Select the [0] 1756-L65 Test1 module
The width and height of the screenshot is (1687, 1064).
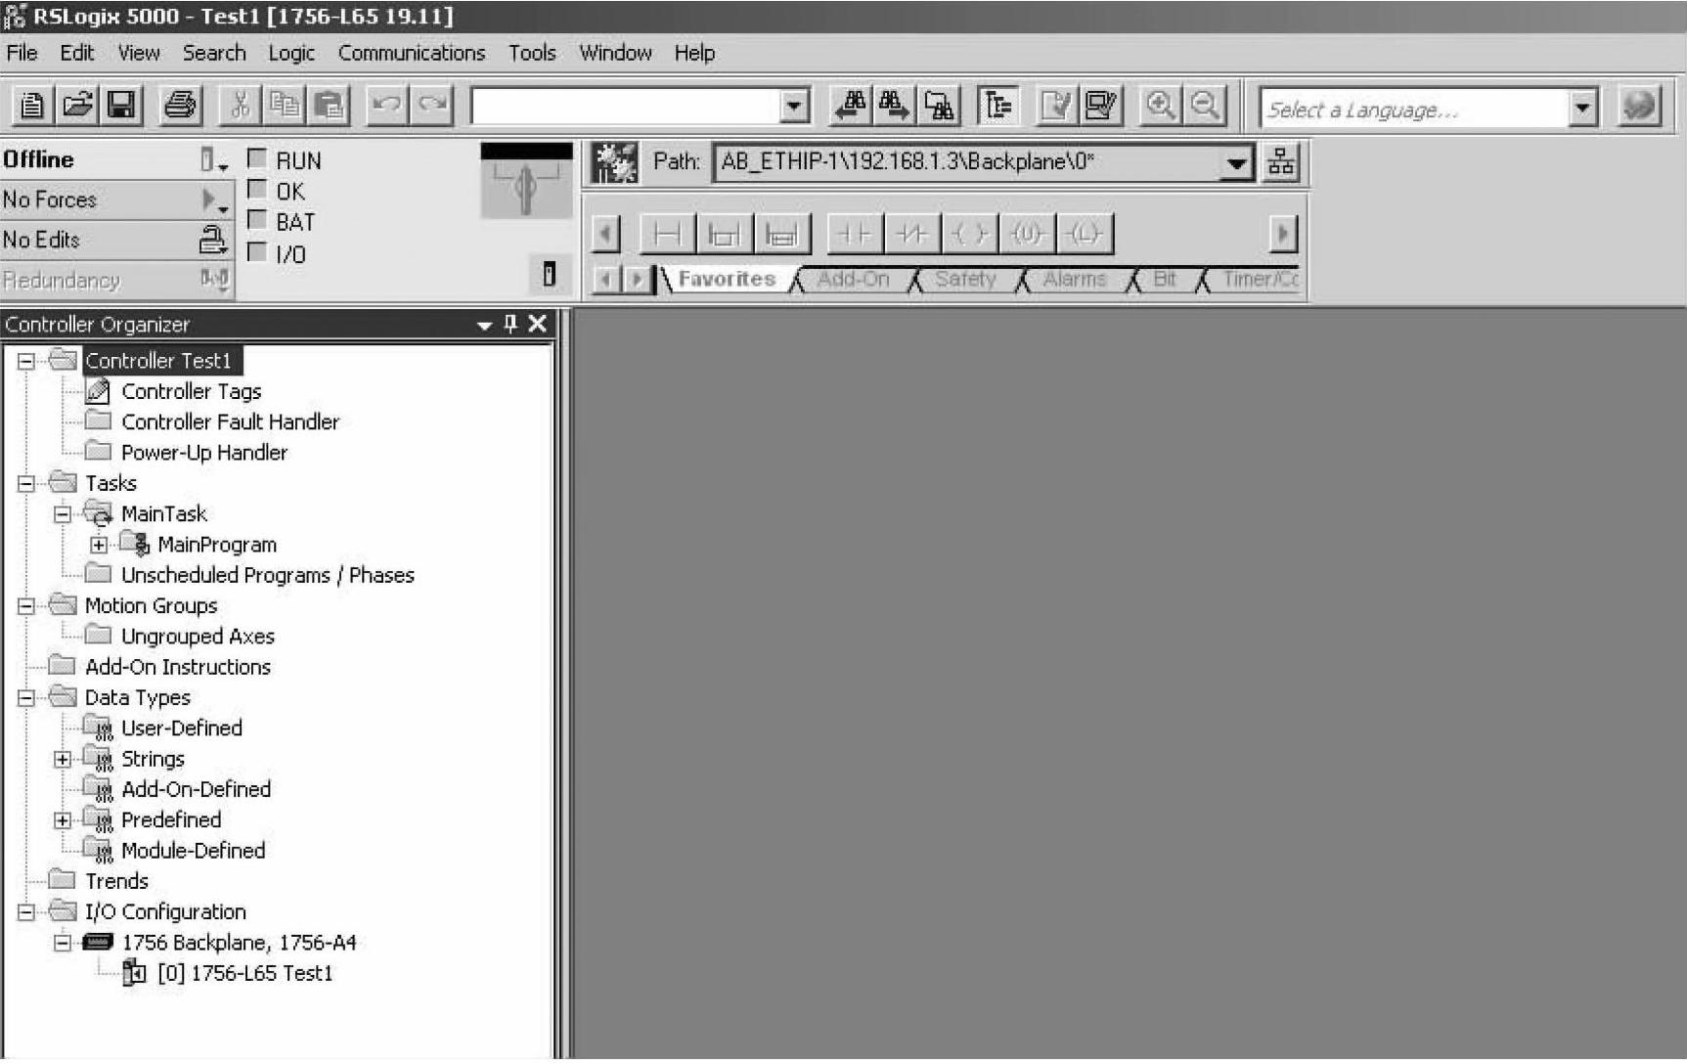[x=244, y=974]
